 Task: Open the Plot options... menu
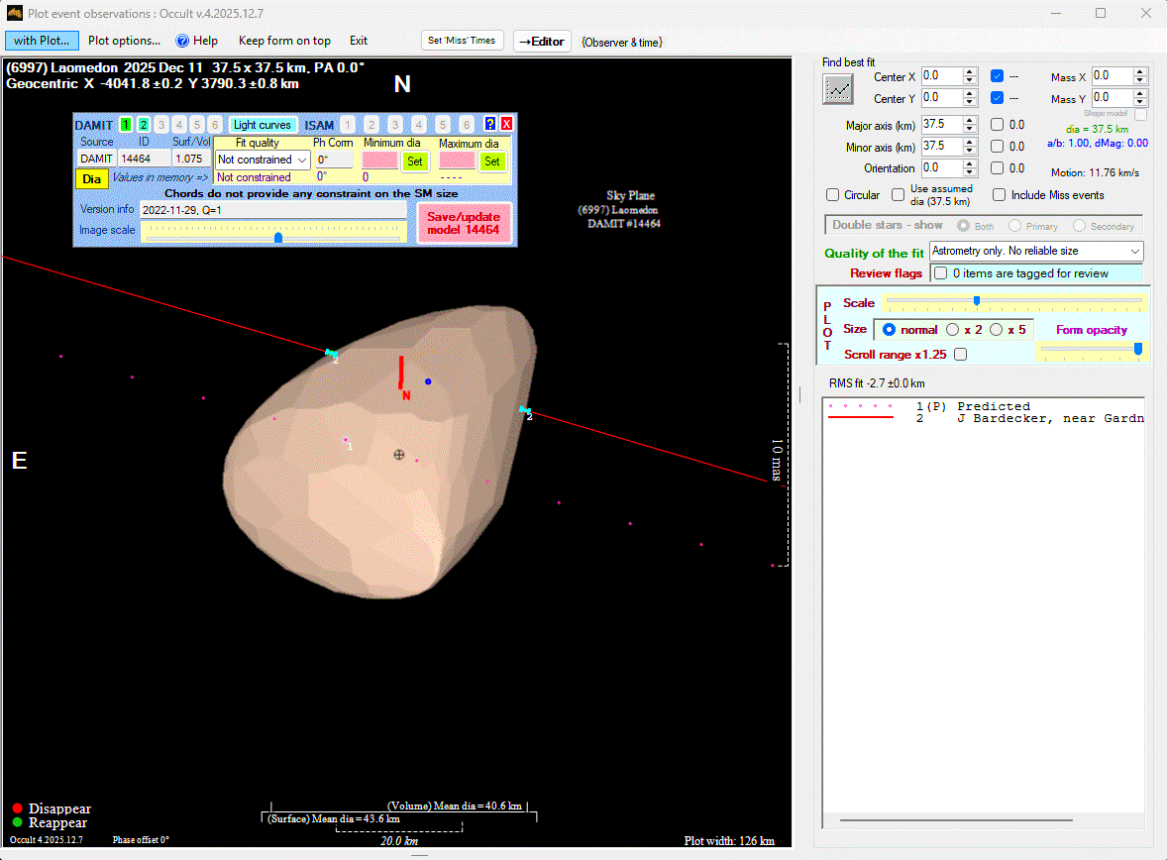click(124, 41)
